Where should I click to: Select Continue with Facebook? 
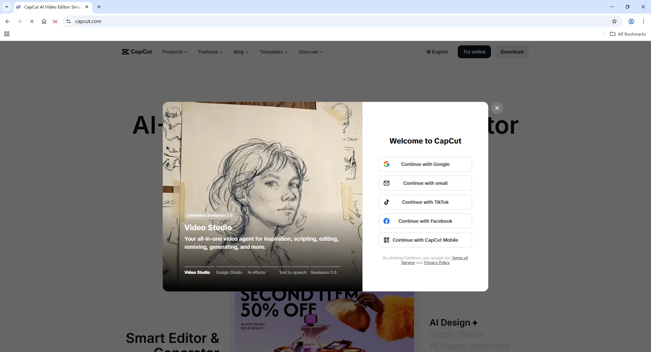pyautogui.click(x=425, y=221)
